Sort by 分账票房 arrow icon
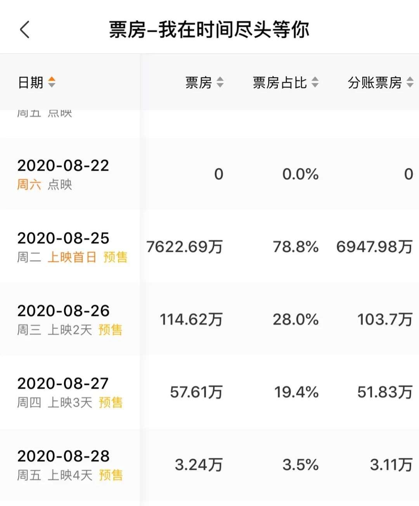The image size is (419, 506). click(x=410, y=82)
